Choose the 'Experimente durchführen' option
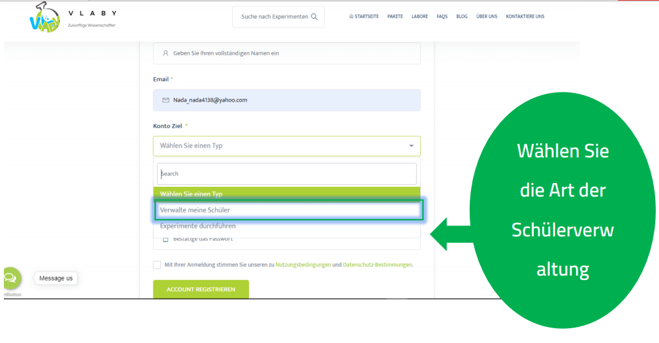 198,226
